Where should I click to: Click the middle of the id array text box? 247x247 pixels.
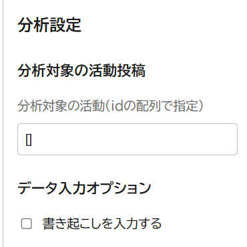[128, 139]
